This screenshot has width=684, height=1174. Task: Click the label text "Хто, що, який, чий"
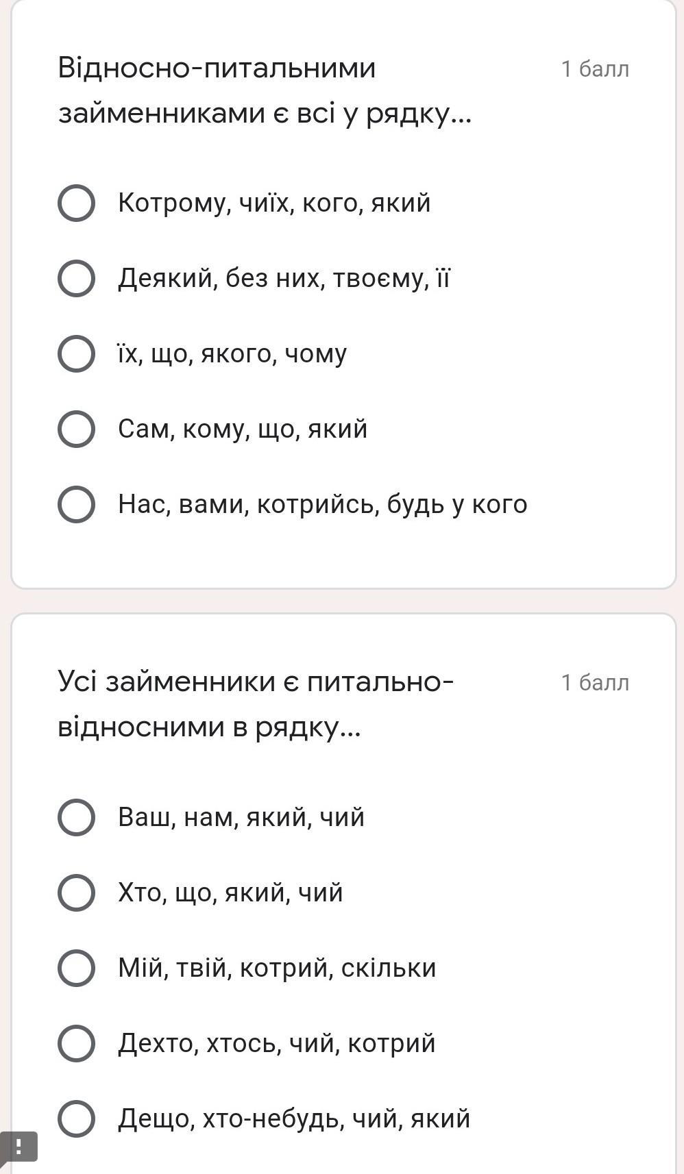tap(230, 892)
